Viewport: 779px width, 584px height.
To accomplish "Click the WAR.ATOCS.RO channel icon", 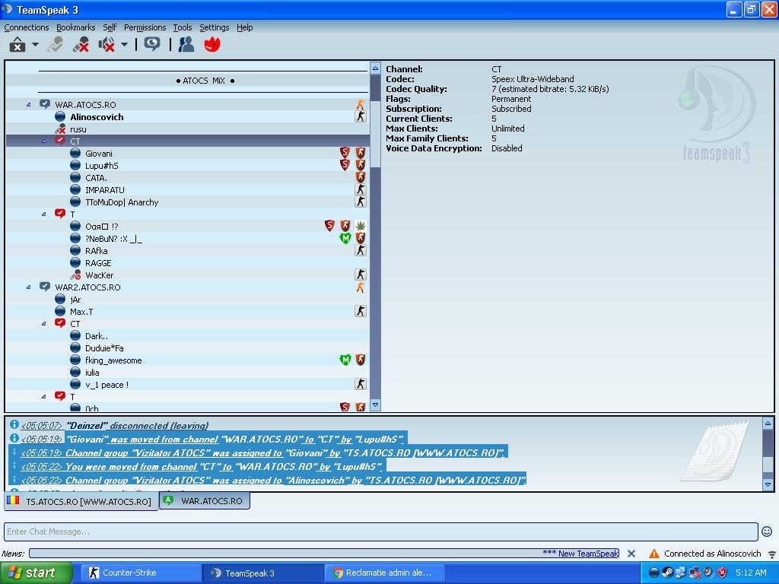I will (45, 104).
